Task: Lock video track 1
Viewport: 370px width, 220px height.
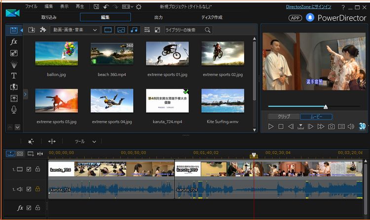Action: (37, 169)
